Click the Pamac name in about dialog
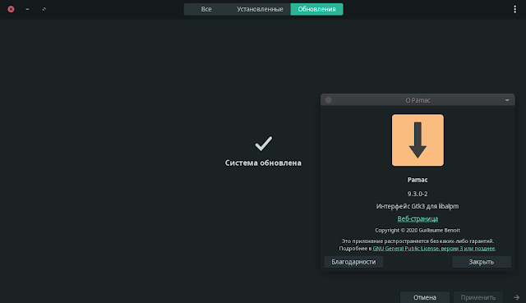The width and height of the screenshot is (526, 303). 418,180
